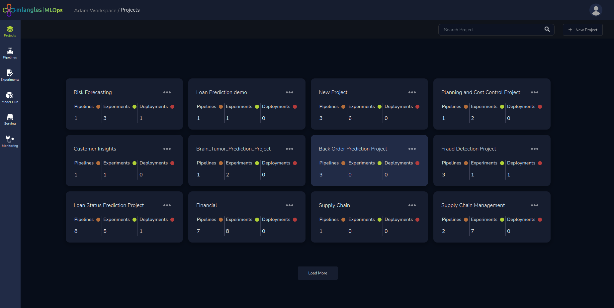Click the user profile avatar

pyautogui.click(x=596, y=10)
